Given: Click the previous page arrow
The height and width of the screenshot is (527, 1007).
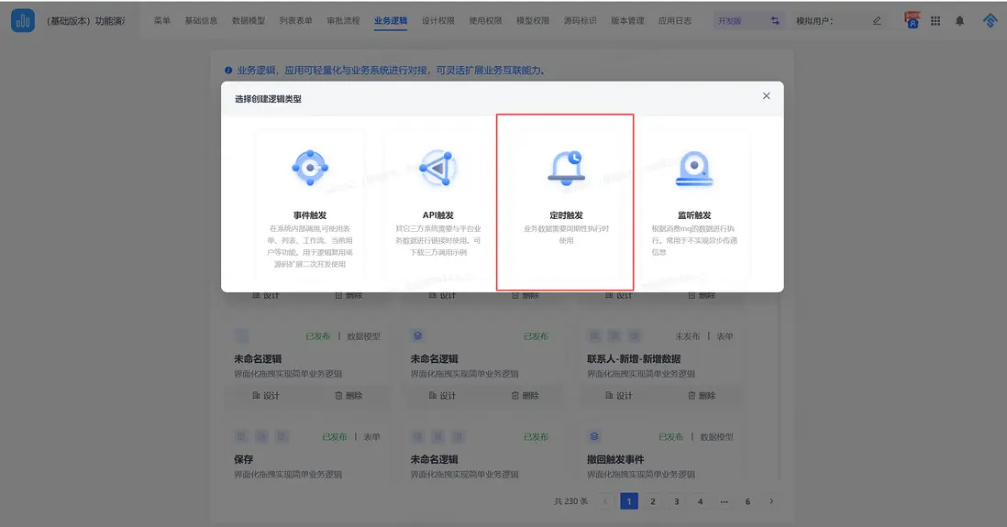Looking at the screenshot, I should coord(605,501).
